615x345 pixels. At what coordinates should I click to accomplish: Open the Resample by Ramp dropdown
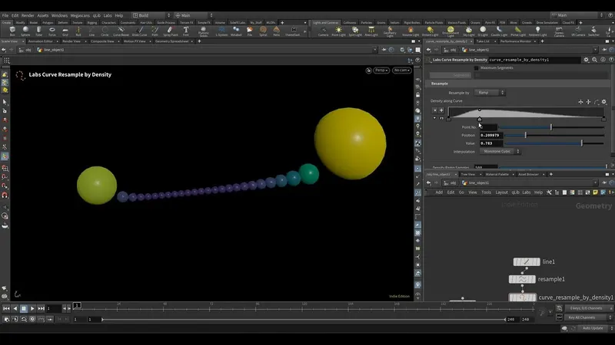click(x=490, y=93)
